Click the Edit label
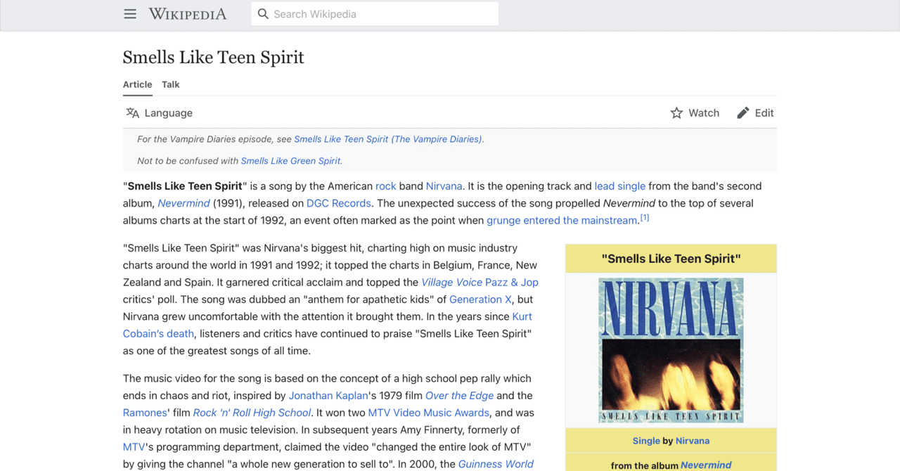Screen dimensions: 900x471 point(764,112)
